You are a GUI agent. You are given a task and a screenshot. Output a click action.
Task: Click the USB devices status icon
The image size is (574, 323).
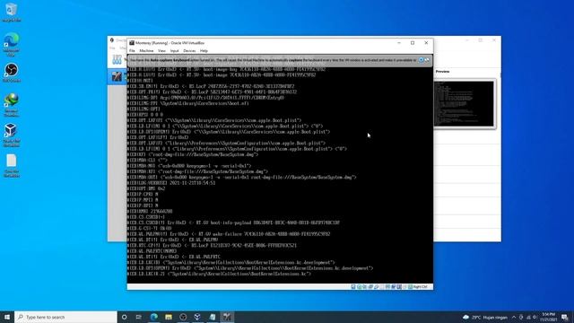pyautogui.click(x=377, y=287)
